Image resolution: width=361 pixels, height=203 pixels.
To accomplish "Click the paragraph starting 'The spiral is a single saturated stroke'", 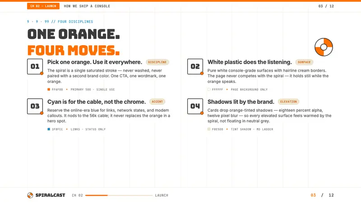I will click(x=106, y=76).
